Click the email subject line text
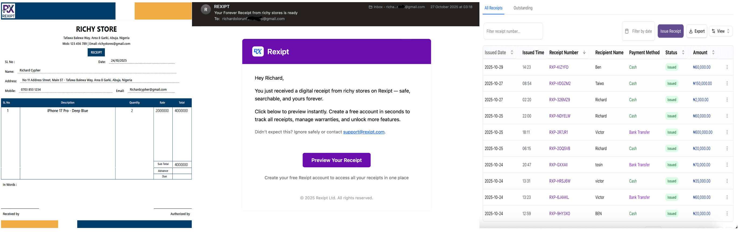The height and width of the screenshot is (236, 740). [256, 13]
